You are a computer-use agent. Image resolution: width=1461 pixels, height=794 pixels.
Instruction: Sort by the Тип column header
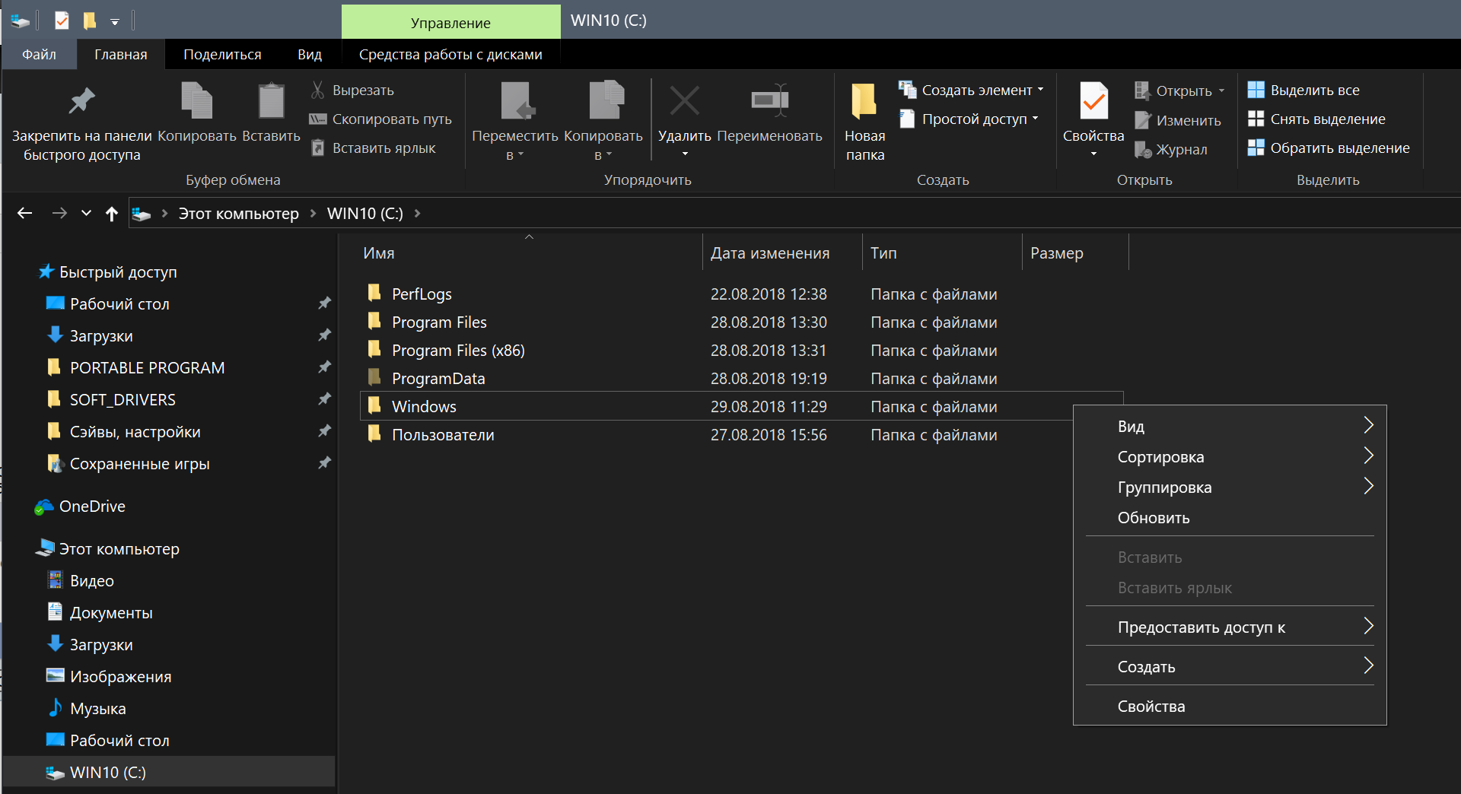tap(942, 253)
